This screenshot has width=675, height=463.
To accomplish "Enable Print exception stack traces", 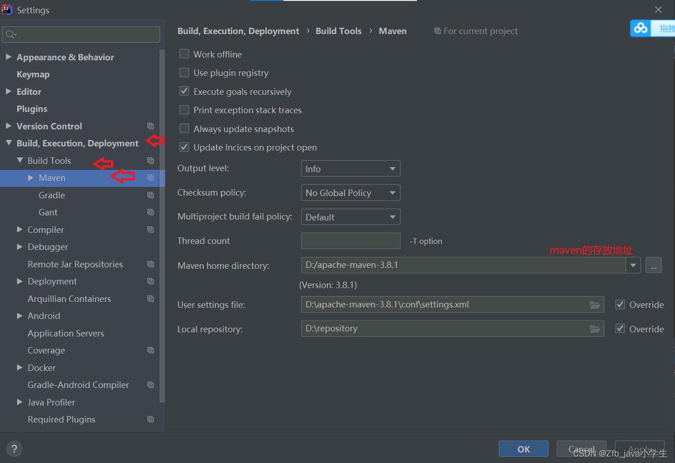I will click(184, 110).
